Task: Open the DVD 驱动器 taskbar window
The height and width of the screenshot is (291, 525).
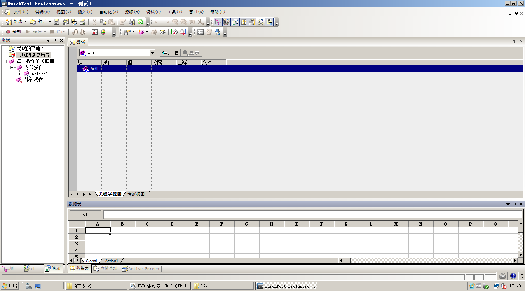Action: pos(159,286)
